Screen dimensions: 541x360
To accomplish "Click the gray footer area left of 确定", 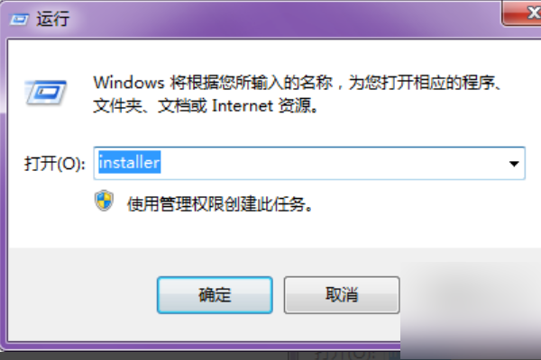I will [x=83, y=295].
